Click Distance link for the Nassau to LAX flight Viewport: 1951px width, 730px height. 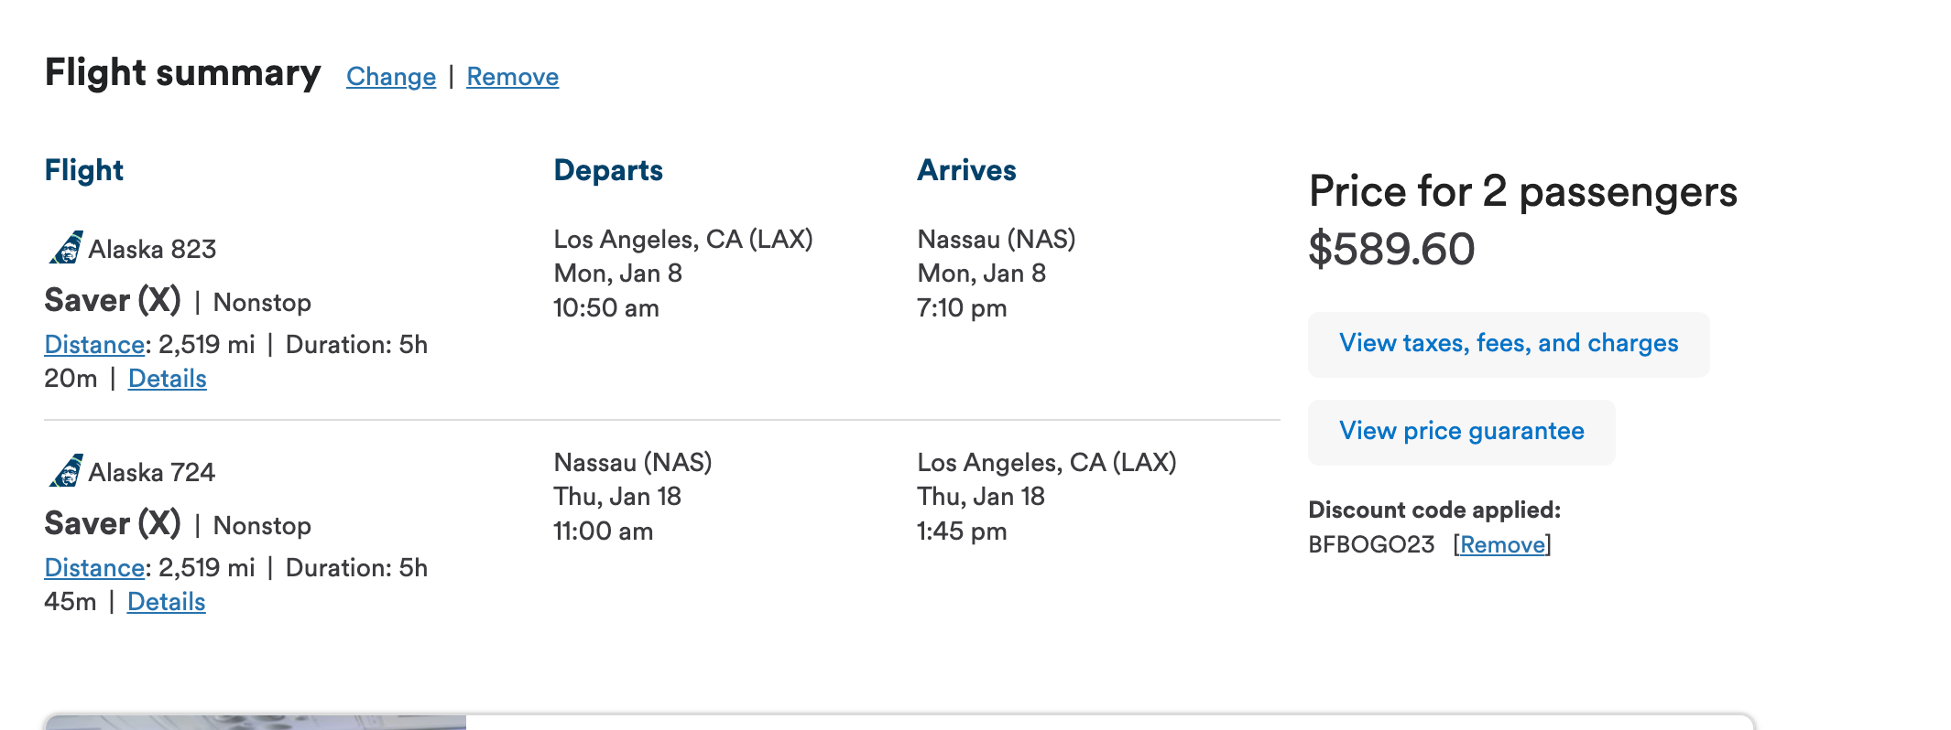(94, 567)
